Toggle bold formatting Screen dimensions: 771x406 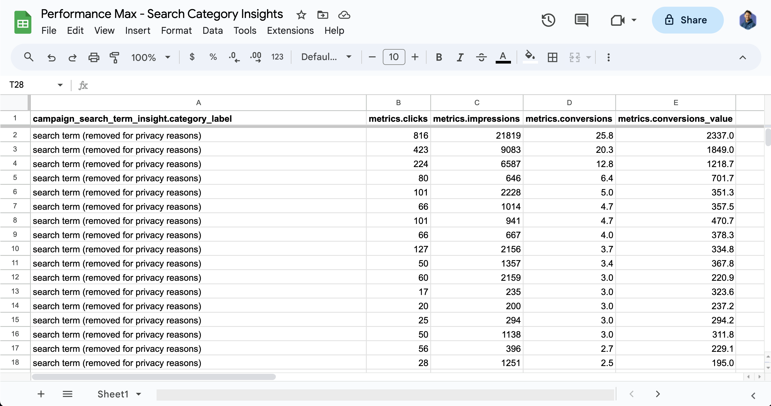point(439,57)
